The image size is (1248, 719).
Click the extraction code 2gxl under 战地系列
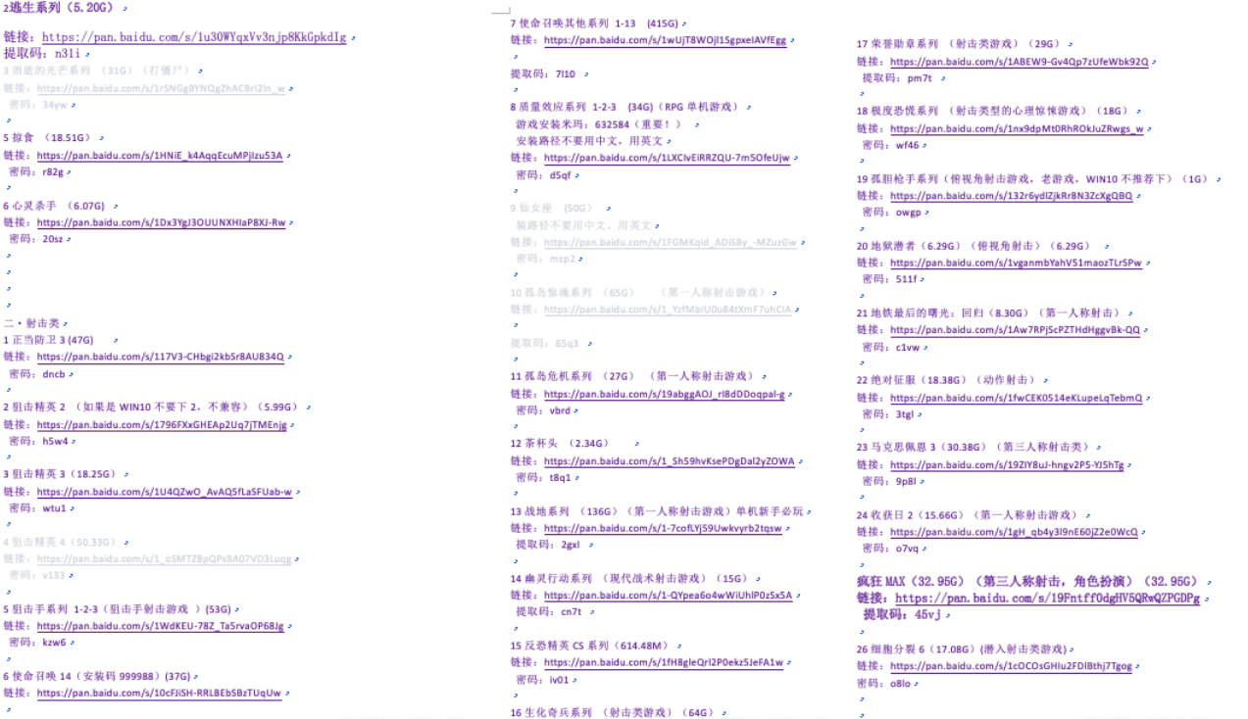[x=571, y=545]
